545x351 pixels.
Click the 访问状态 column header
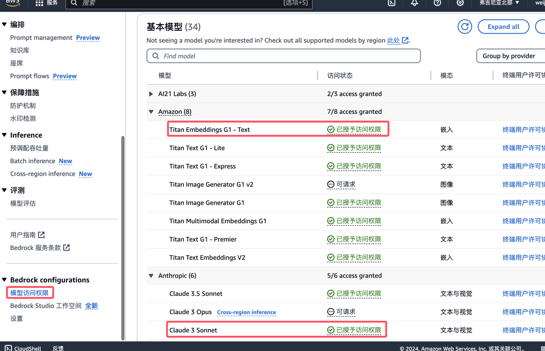[340, 76]
